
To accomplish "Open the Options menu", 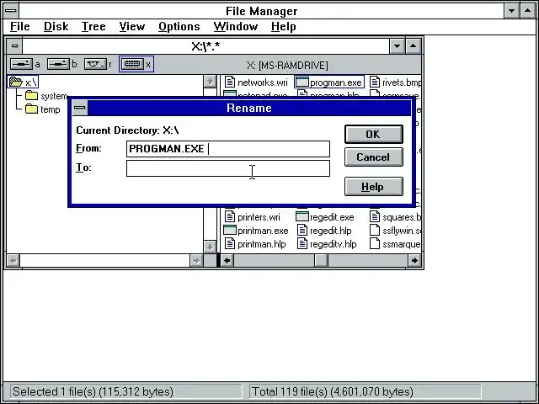I will (x=179, y=26).
